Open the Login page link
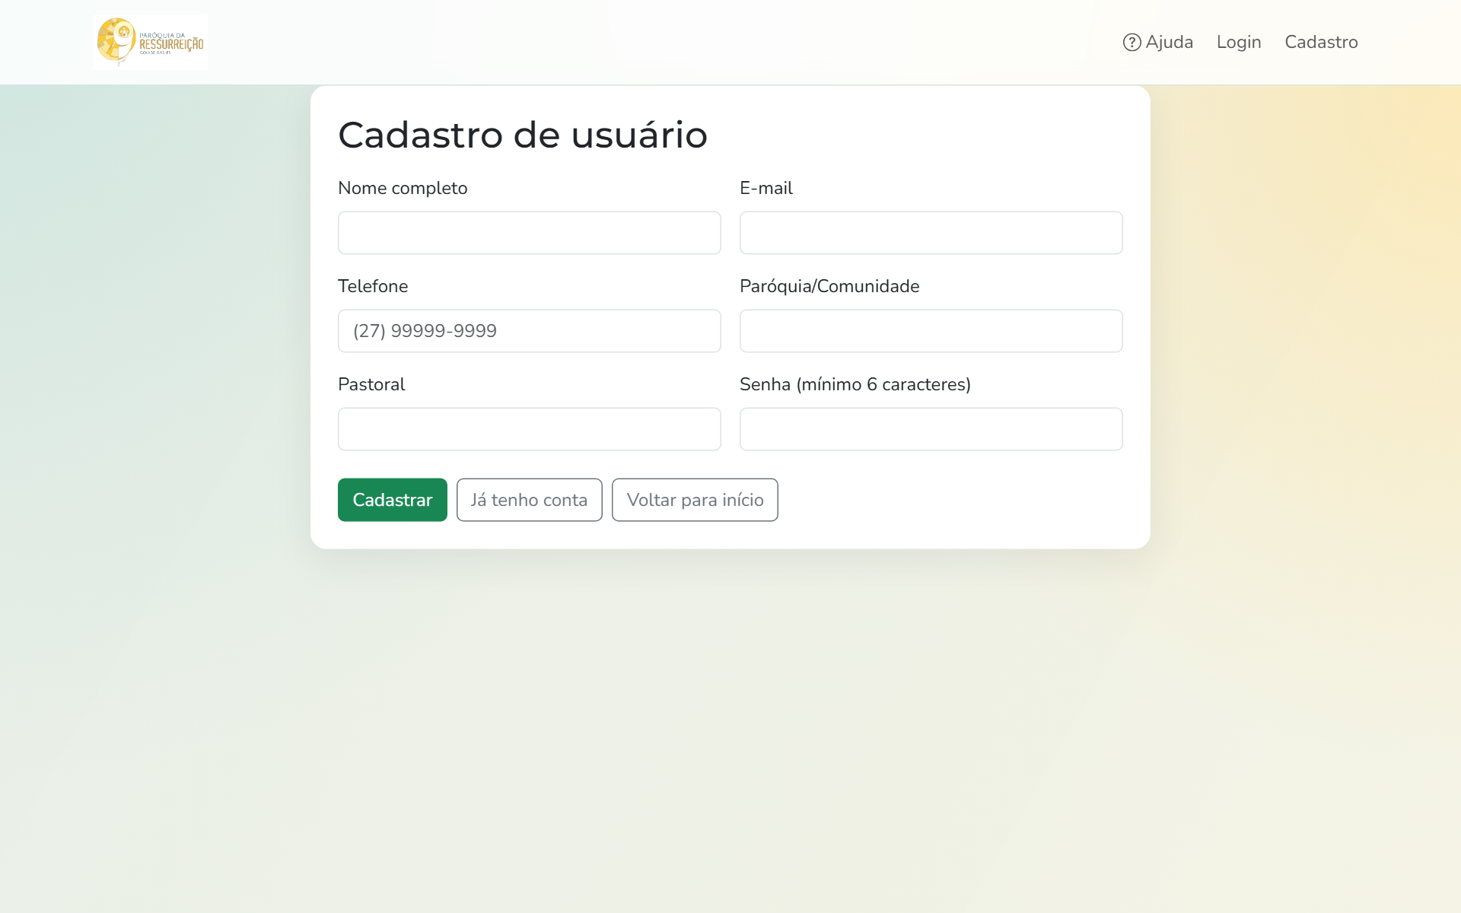The image size is (1461, 913). coord(1239,42)
